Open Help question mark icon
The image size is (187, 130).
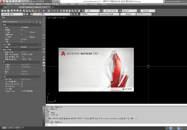pos(79,11)
